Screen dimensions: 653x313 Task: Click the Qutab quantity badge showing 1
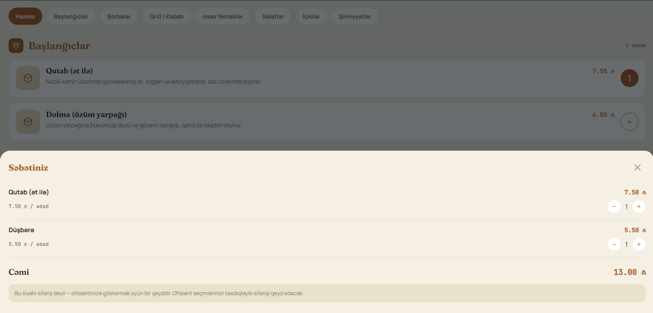coord(630,78)
